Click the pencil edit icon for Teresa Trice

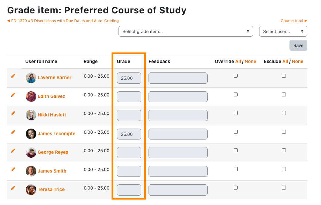point(13,188)
